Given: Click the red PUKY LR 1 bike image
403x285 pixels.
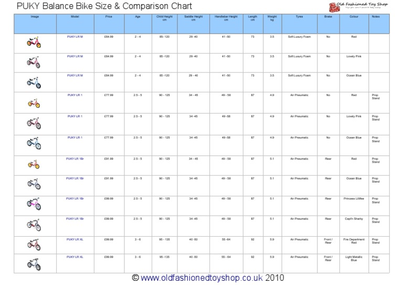Looking at the screenshot, I should pyautogui.click(x=34, y=103).
